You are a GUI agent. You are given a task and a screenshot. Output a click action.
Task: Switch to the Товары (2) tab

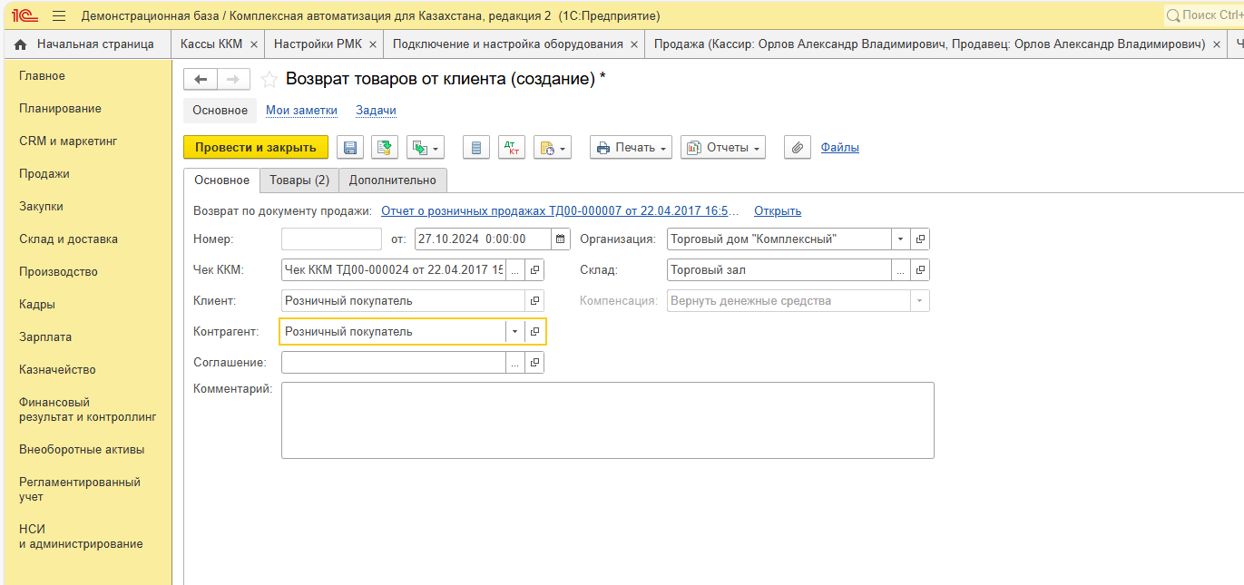coord(299,180)
